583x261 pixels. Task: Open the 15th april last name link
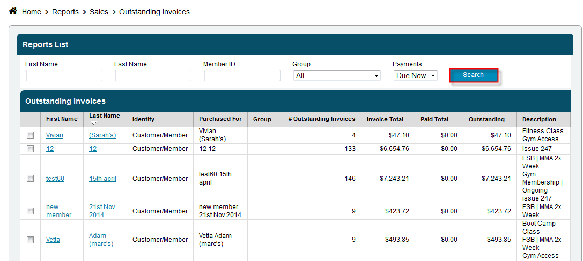tap(102, 179)
